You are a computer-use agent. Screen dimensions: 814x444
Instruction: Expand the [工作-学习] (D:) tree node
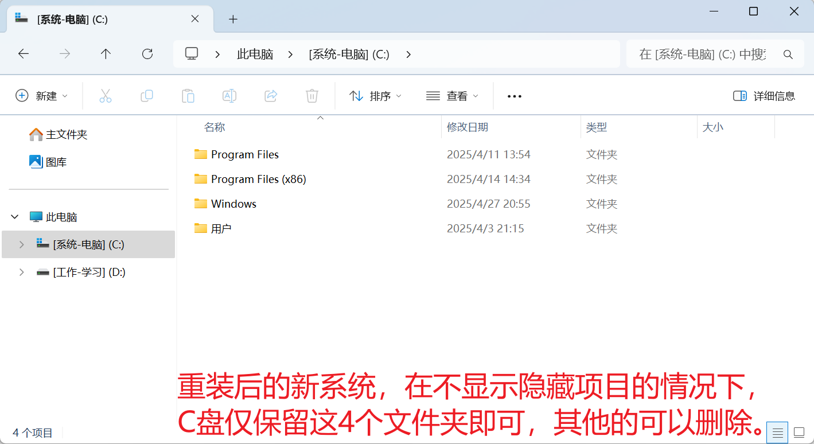pos(21,272)
